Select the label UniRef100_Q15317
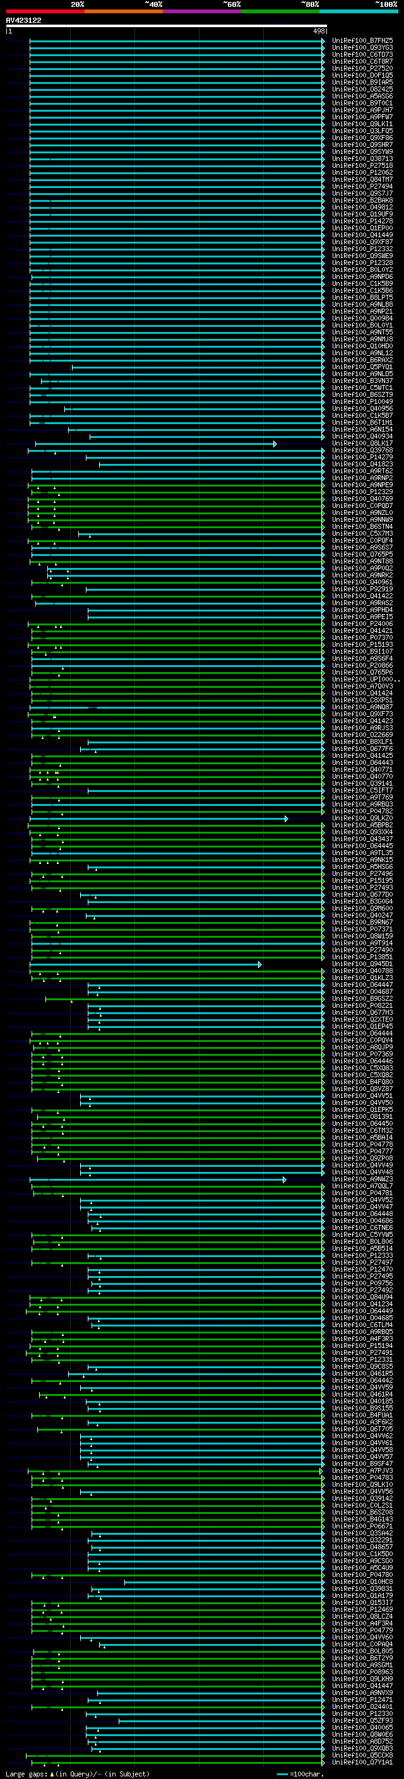The height and width of the screenshot is (1779, 404). [x=362, y=1602]
